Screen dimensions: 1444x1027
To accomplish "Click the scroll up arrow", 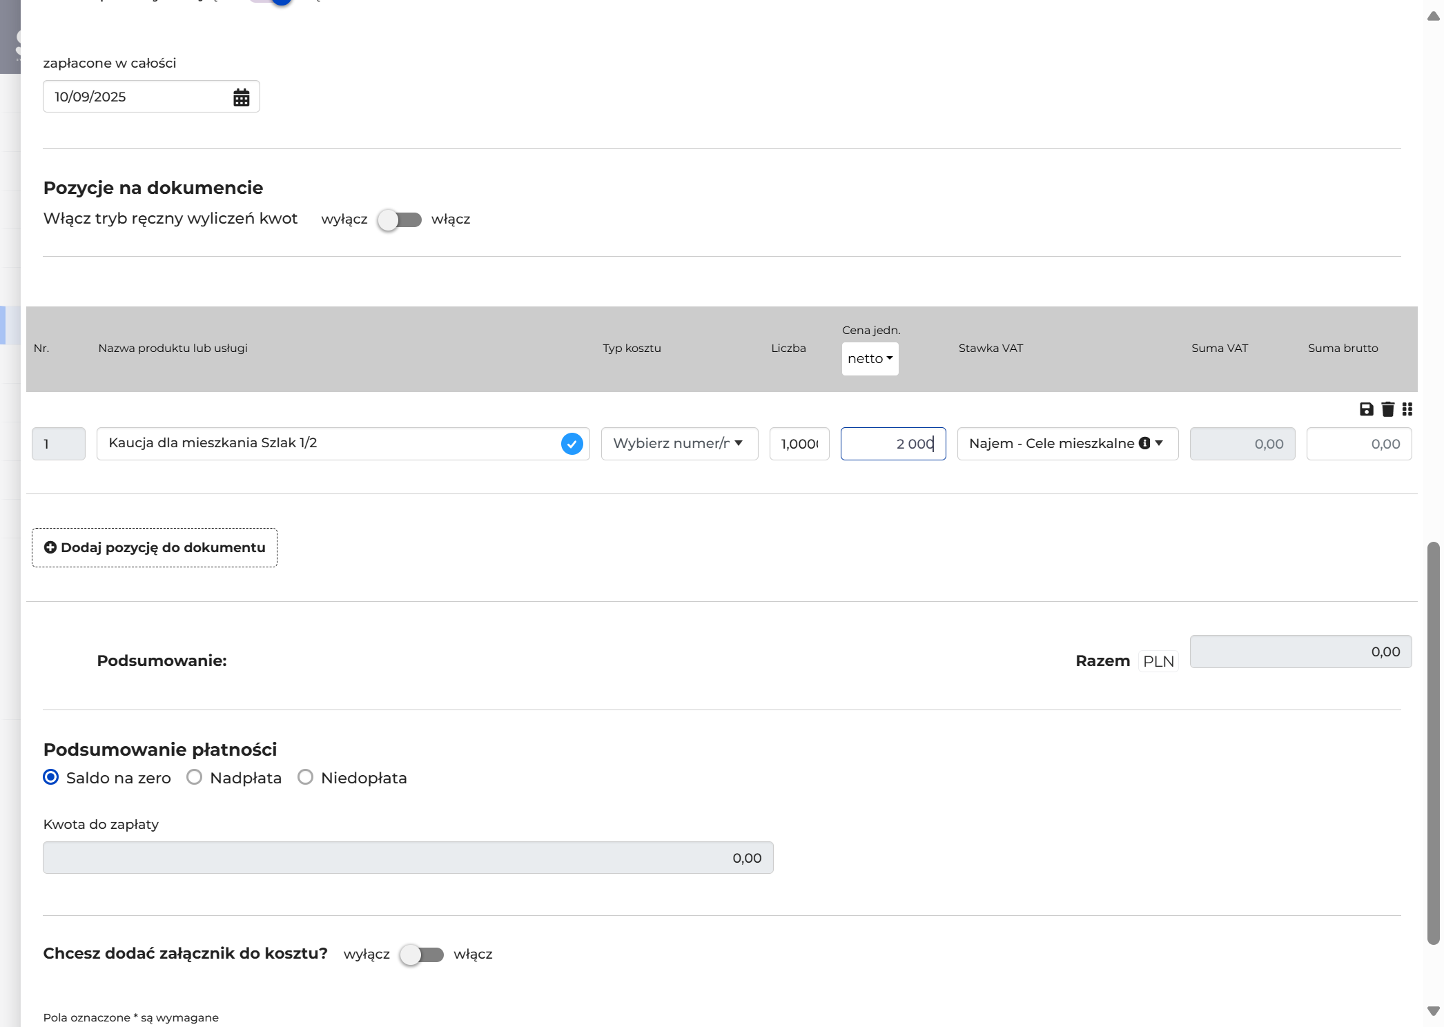I will 1433,16.
